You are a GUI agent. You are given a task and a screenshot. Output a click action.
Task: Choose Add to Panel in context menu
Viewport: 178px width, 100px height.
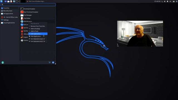coord(38,31)
